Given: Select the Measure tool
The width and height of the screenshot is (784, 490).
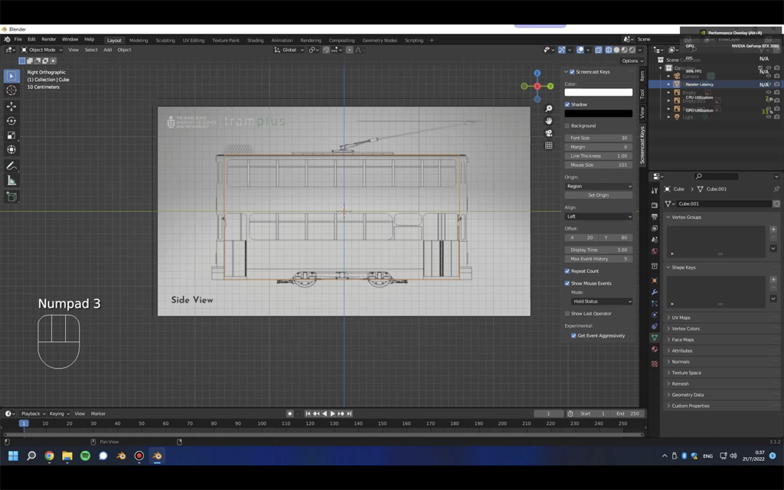Looking at the screenshot, I should coord(11,181).
